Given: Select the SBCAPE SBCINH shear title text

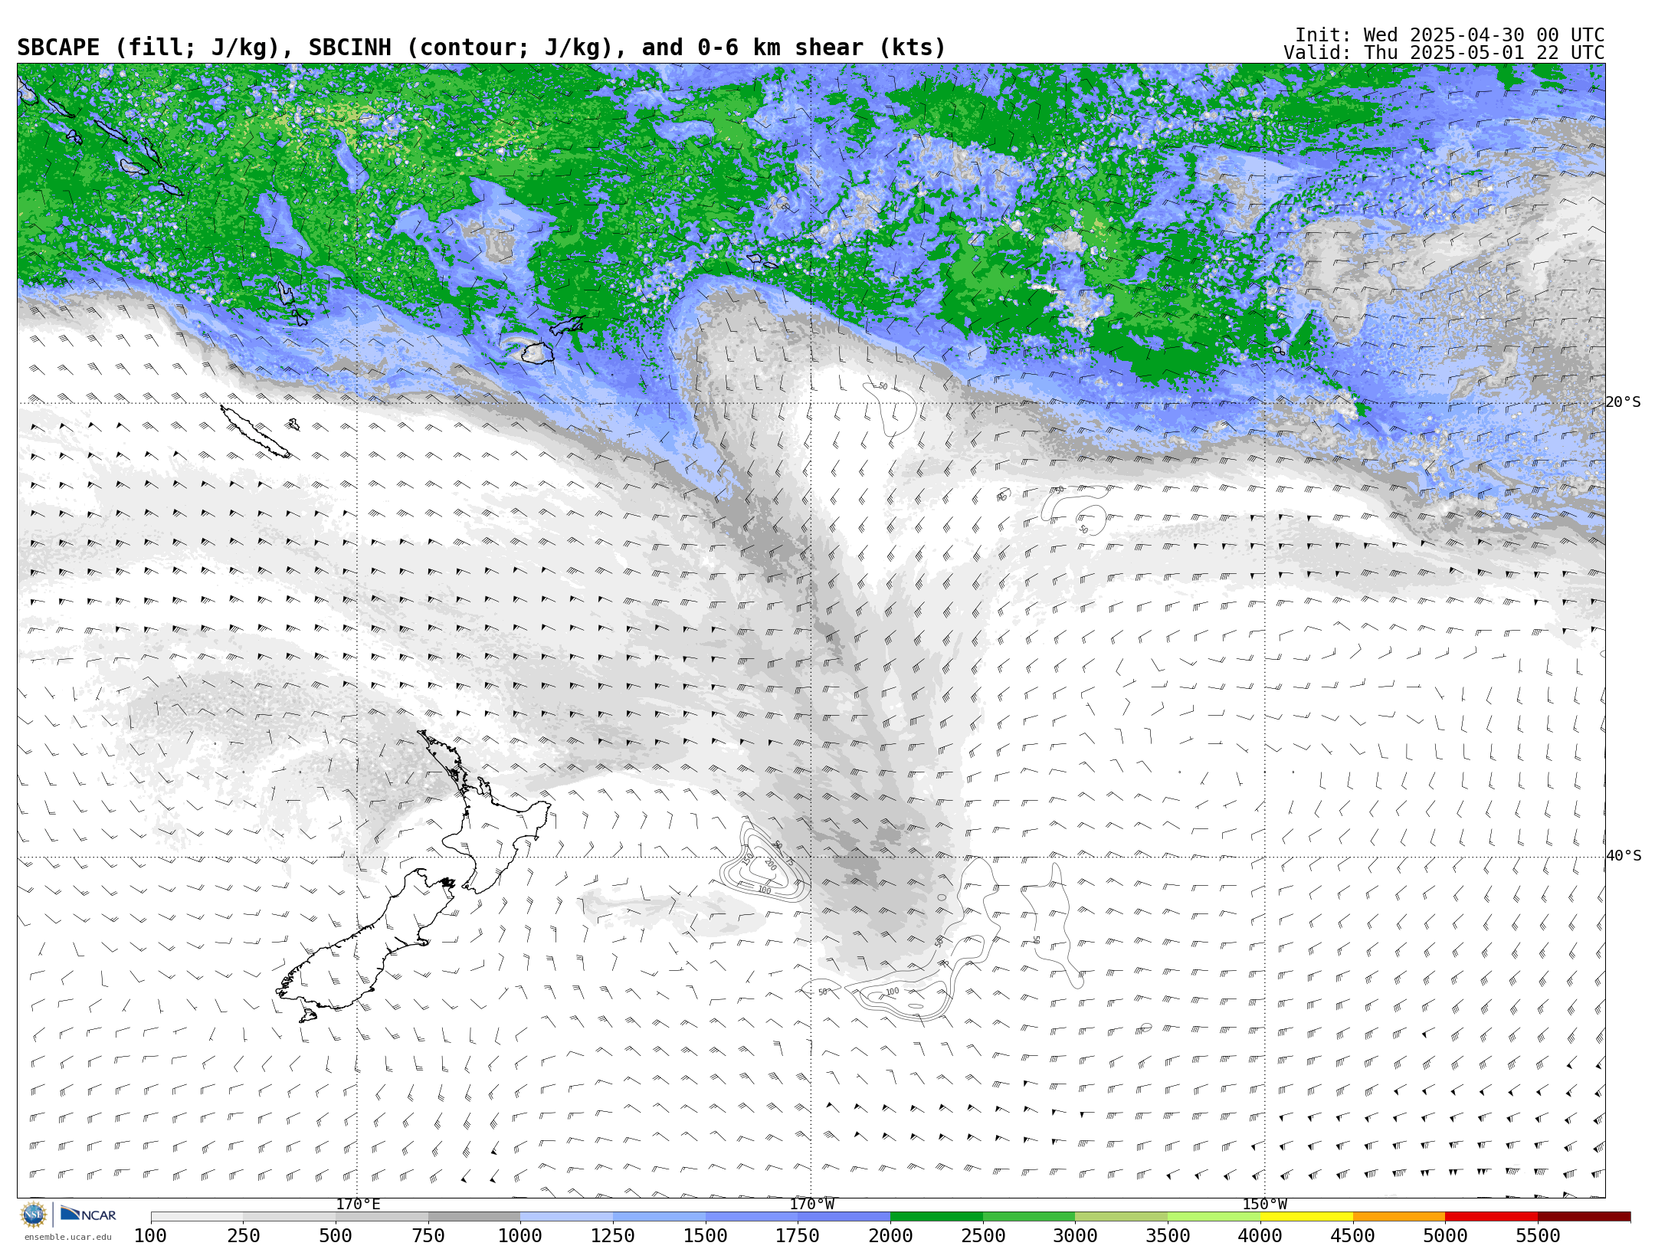Looking at the screenshot, I should (481, 48).
